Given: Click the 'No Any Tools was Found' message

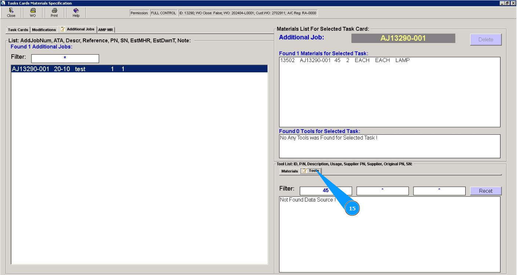Looking at the screenshot, I should [329, 138].
